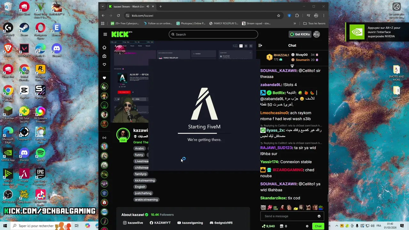Select the Spotify desktop icon
The image size is (409, 230).
[x=40, y=155]
